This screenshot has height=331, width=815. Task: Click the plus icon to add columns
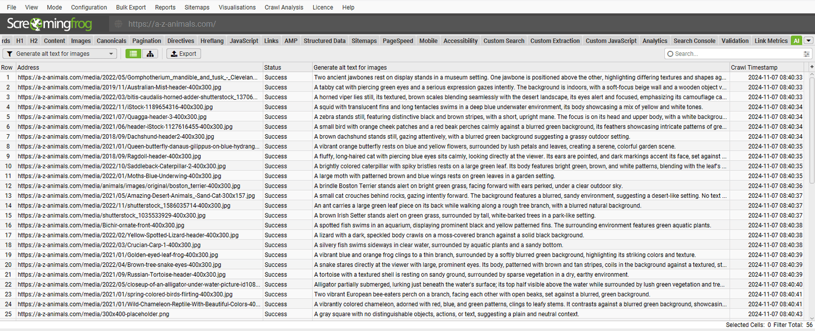pos(811,67)
